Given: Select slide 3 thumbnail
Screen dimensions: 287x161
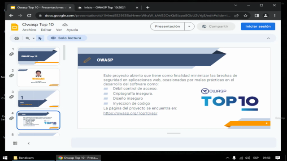Looking at the screenshot, I should (39, 99).
